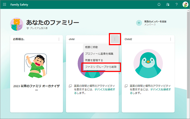Select 同意を管理する menu item

coord(94,60)
